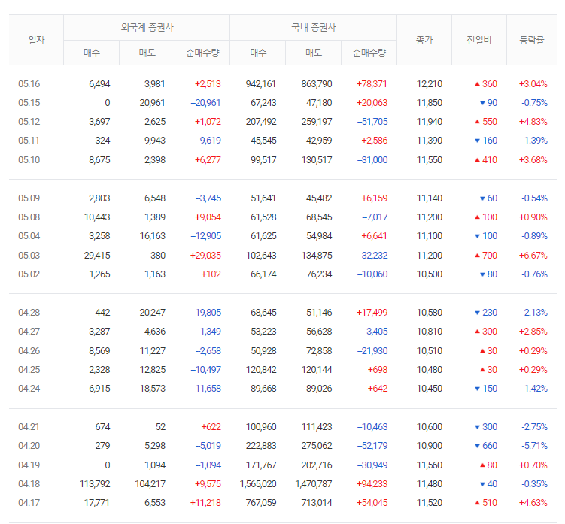Select the 04.19 date cell
Screen dimensions: 565x524
[29, 465]
